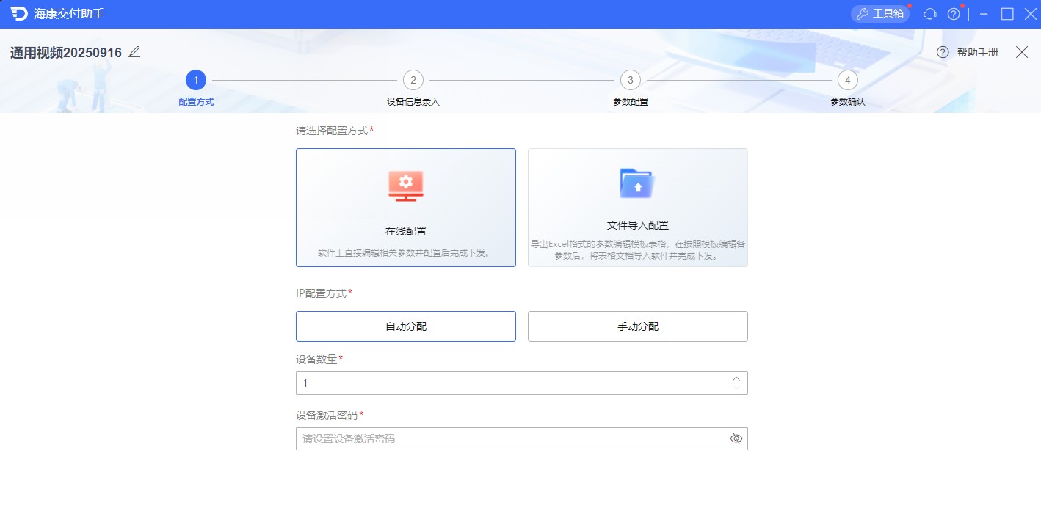Select the 在线配置 configuration card
Screen dimensions: 1041x520
click(405, 208)
